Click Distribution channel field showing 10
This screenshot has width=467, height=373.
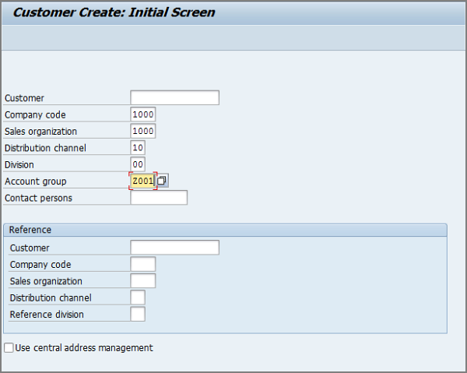point(138,148)
